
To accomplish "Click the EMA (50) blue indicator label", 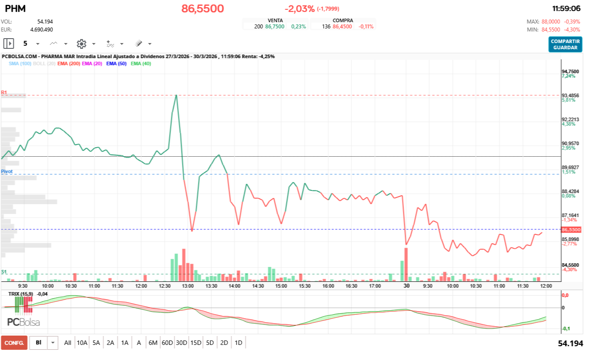I will (117, 64).
